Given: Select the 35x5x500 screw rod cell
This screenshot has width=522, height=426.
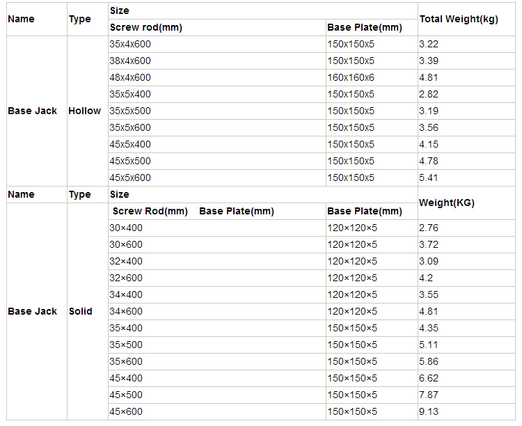Looking at the screenshot, I should pos(130,111).
